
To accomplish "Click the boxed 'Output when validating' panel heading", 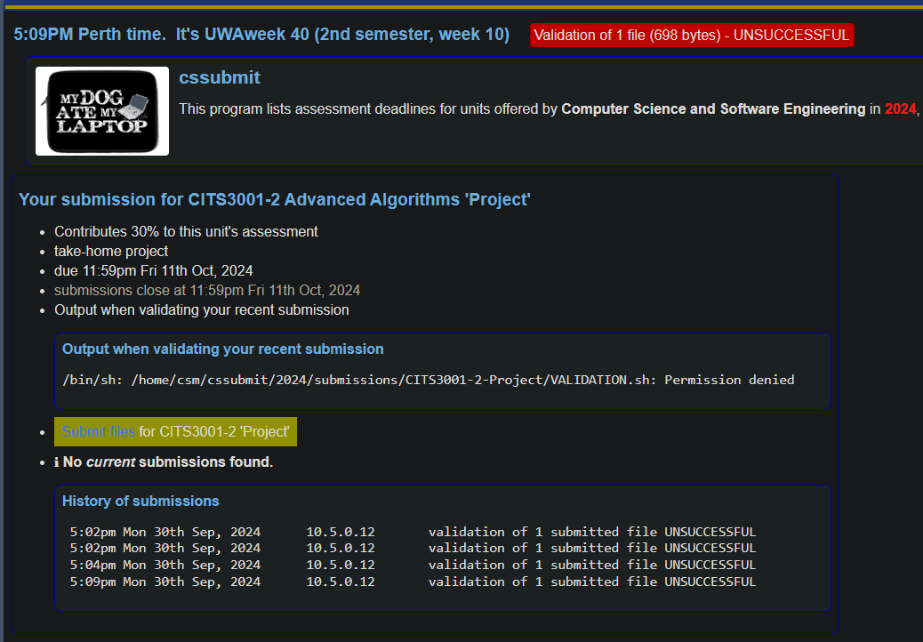I will 222,349.
